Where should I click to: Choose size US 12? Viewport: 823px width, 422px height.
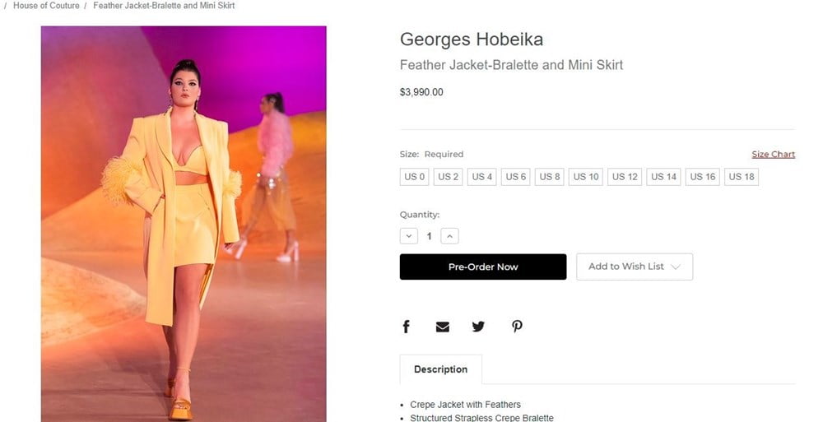coord(625,177)
